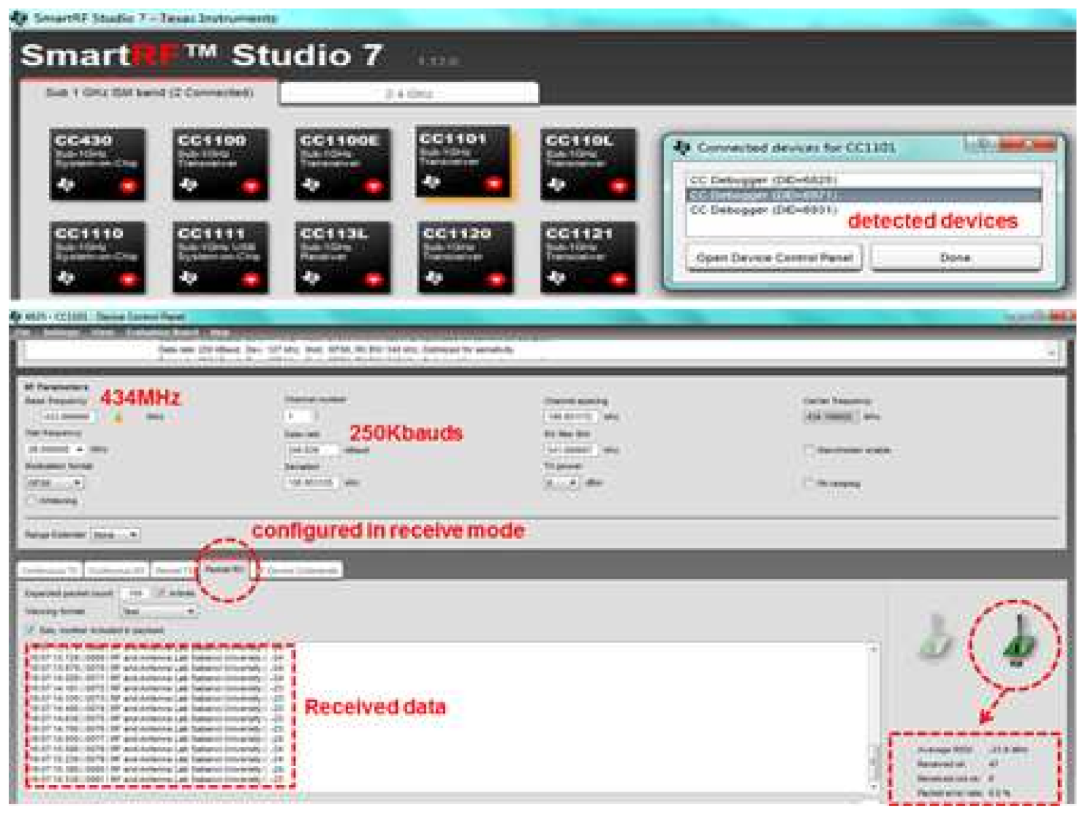Switch to the 2.4 GHz tab
The height and width of the screenshot is (820, 1085).
[409, 94]
